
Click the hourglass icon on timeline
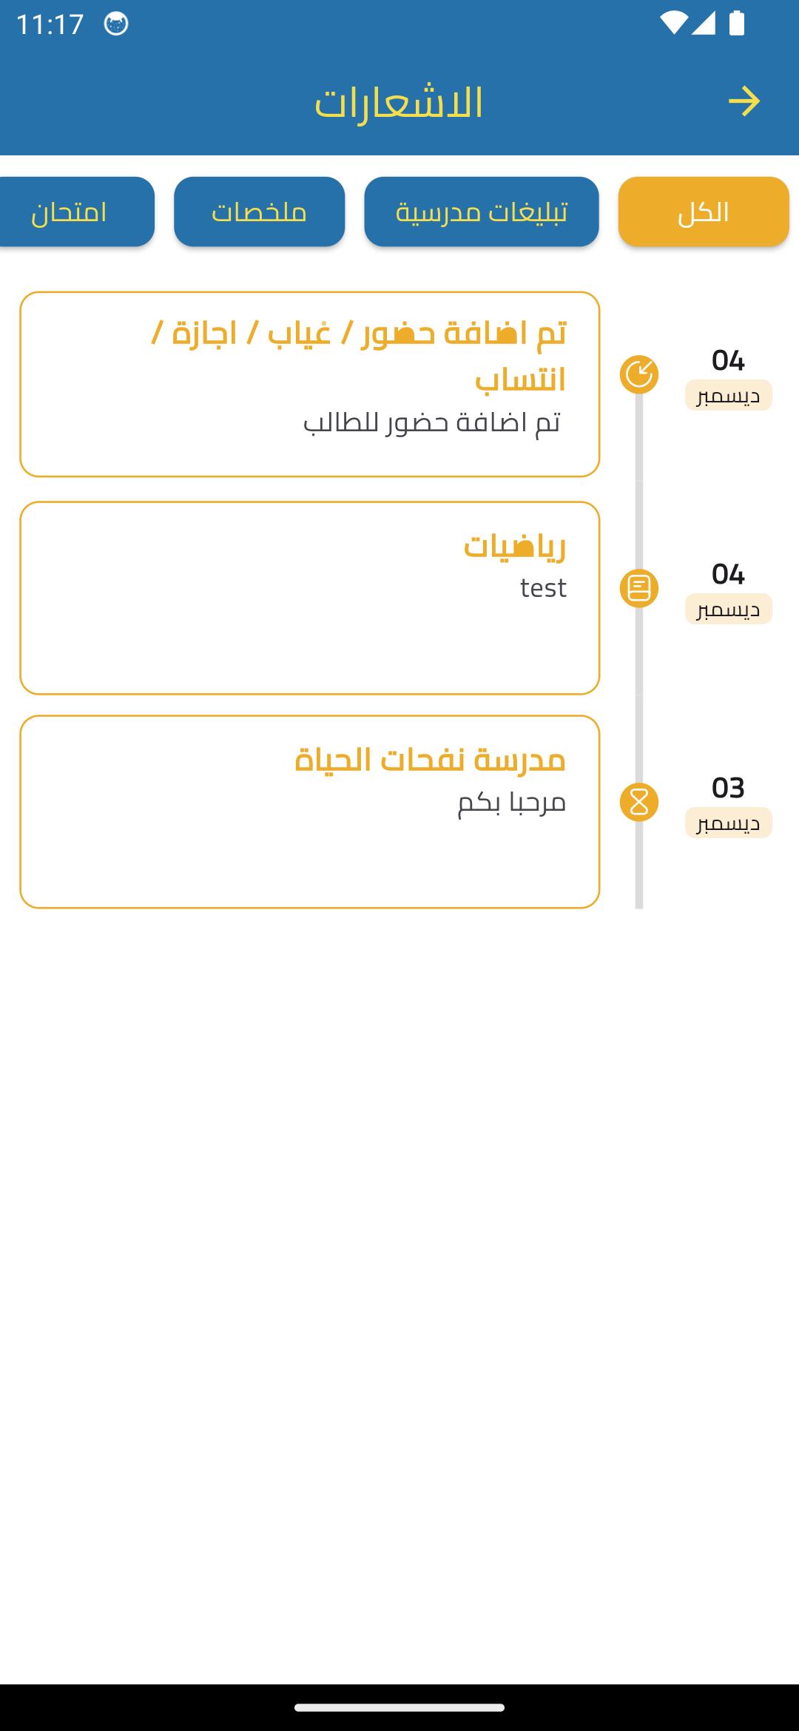(x=639, y=803)
